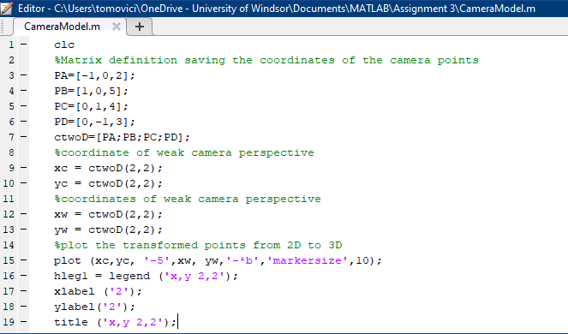Image resolution: width=568 pixels, height=334 pixels.
Task: Place cursor on the title line
Action: (x=115, y=322)
